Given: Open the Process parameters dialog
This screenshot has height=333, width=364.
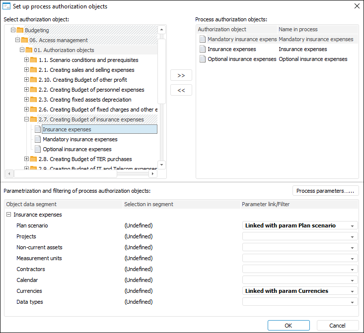Looking at the screenshot, I should coord(325,191).
